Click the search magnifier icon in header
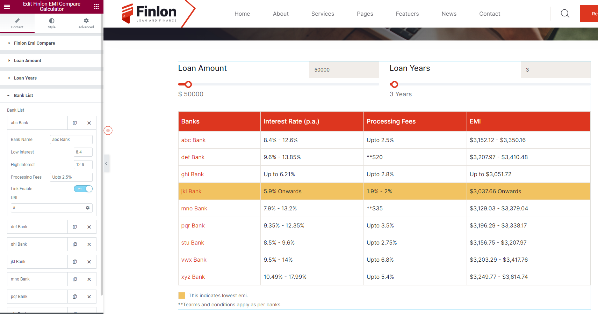Screen dimensions: 598x314 coord(565,14)
